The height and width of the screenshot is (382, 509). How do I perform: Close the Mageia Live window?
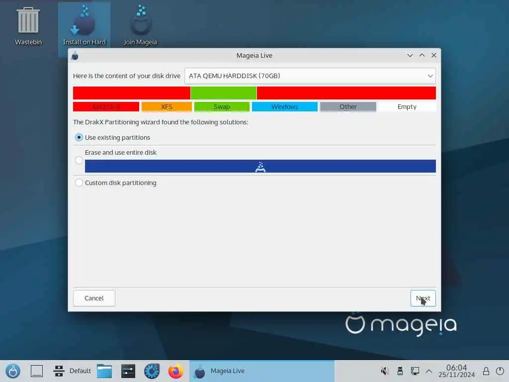433,56
